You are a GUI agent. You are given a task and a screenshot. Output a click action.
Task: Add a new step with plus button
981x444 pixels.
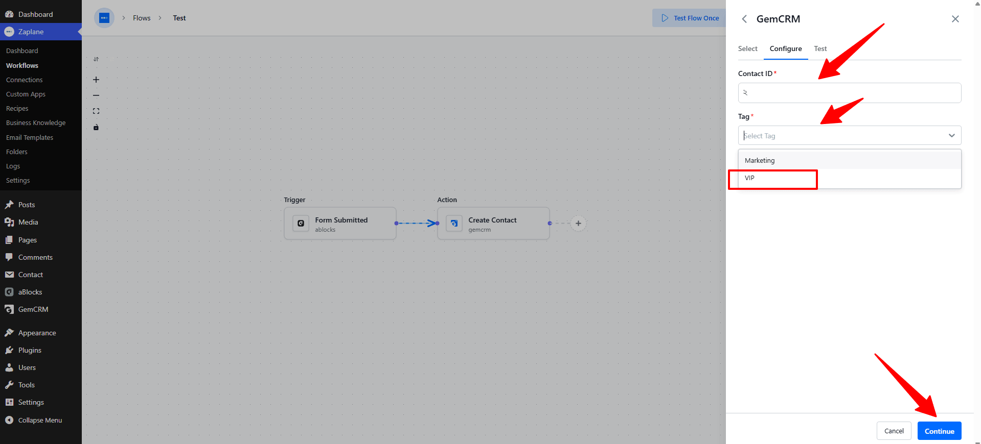(578, 223)
